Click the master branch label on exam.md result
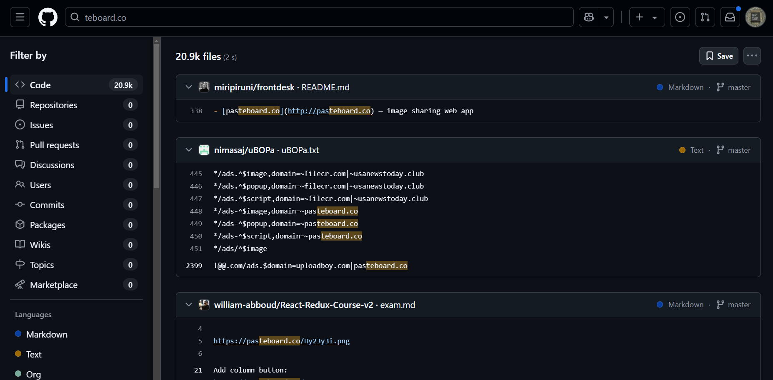 tap(739, 305)
